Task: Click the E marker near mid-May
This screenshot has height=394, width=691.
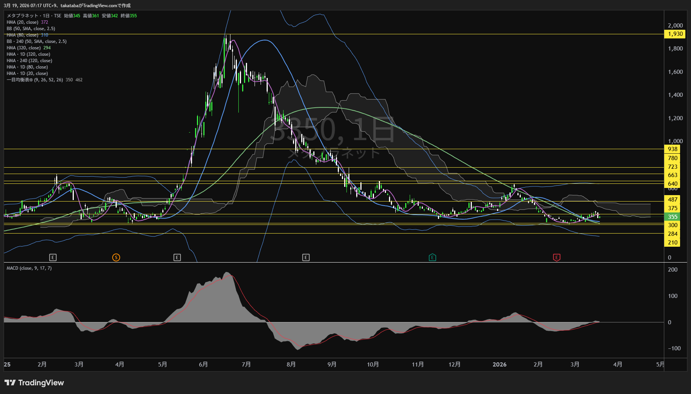Action: (x=177, y=258)
